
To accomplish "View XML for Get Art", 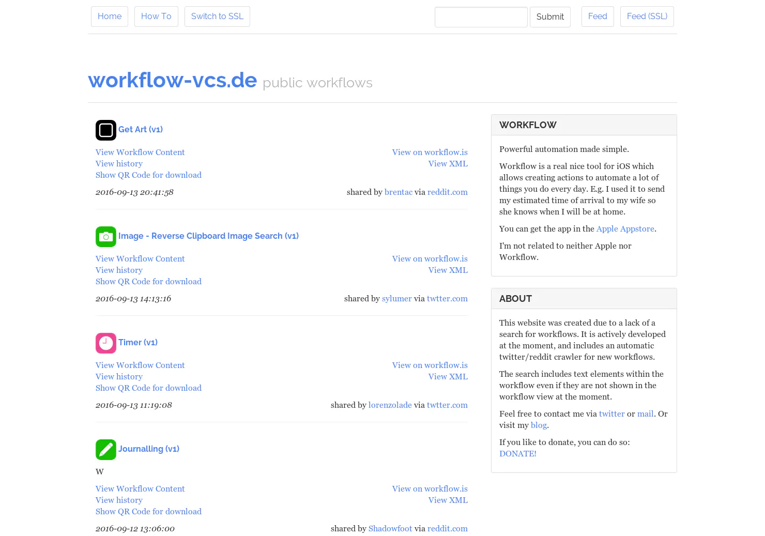I will pos(448,163).
